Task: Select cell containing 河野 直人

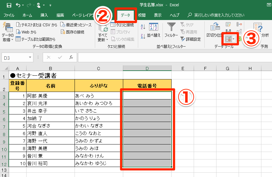Action: [x=51, y=133]
